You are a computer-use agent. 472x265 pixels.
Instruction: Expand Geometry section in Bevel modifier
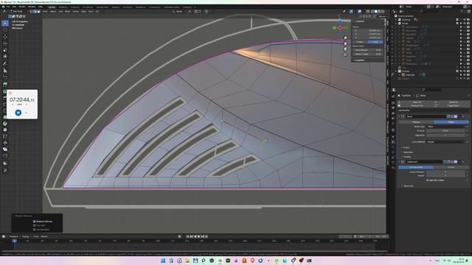pos(408,152)
